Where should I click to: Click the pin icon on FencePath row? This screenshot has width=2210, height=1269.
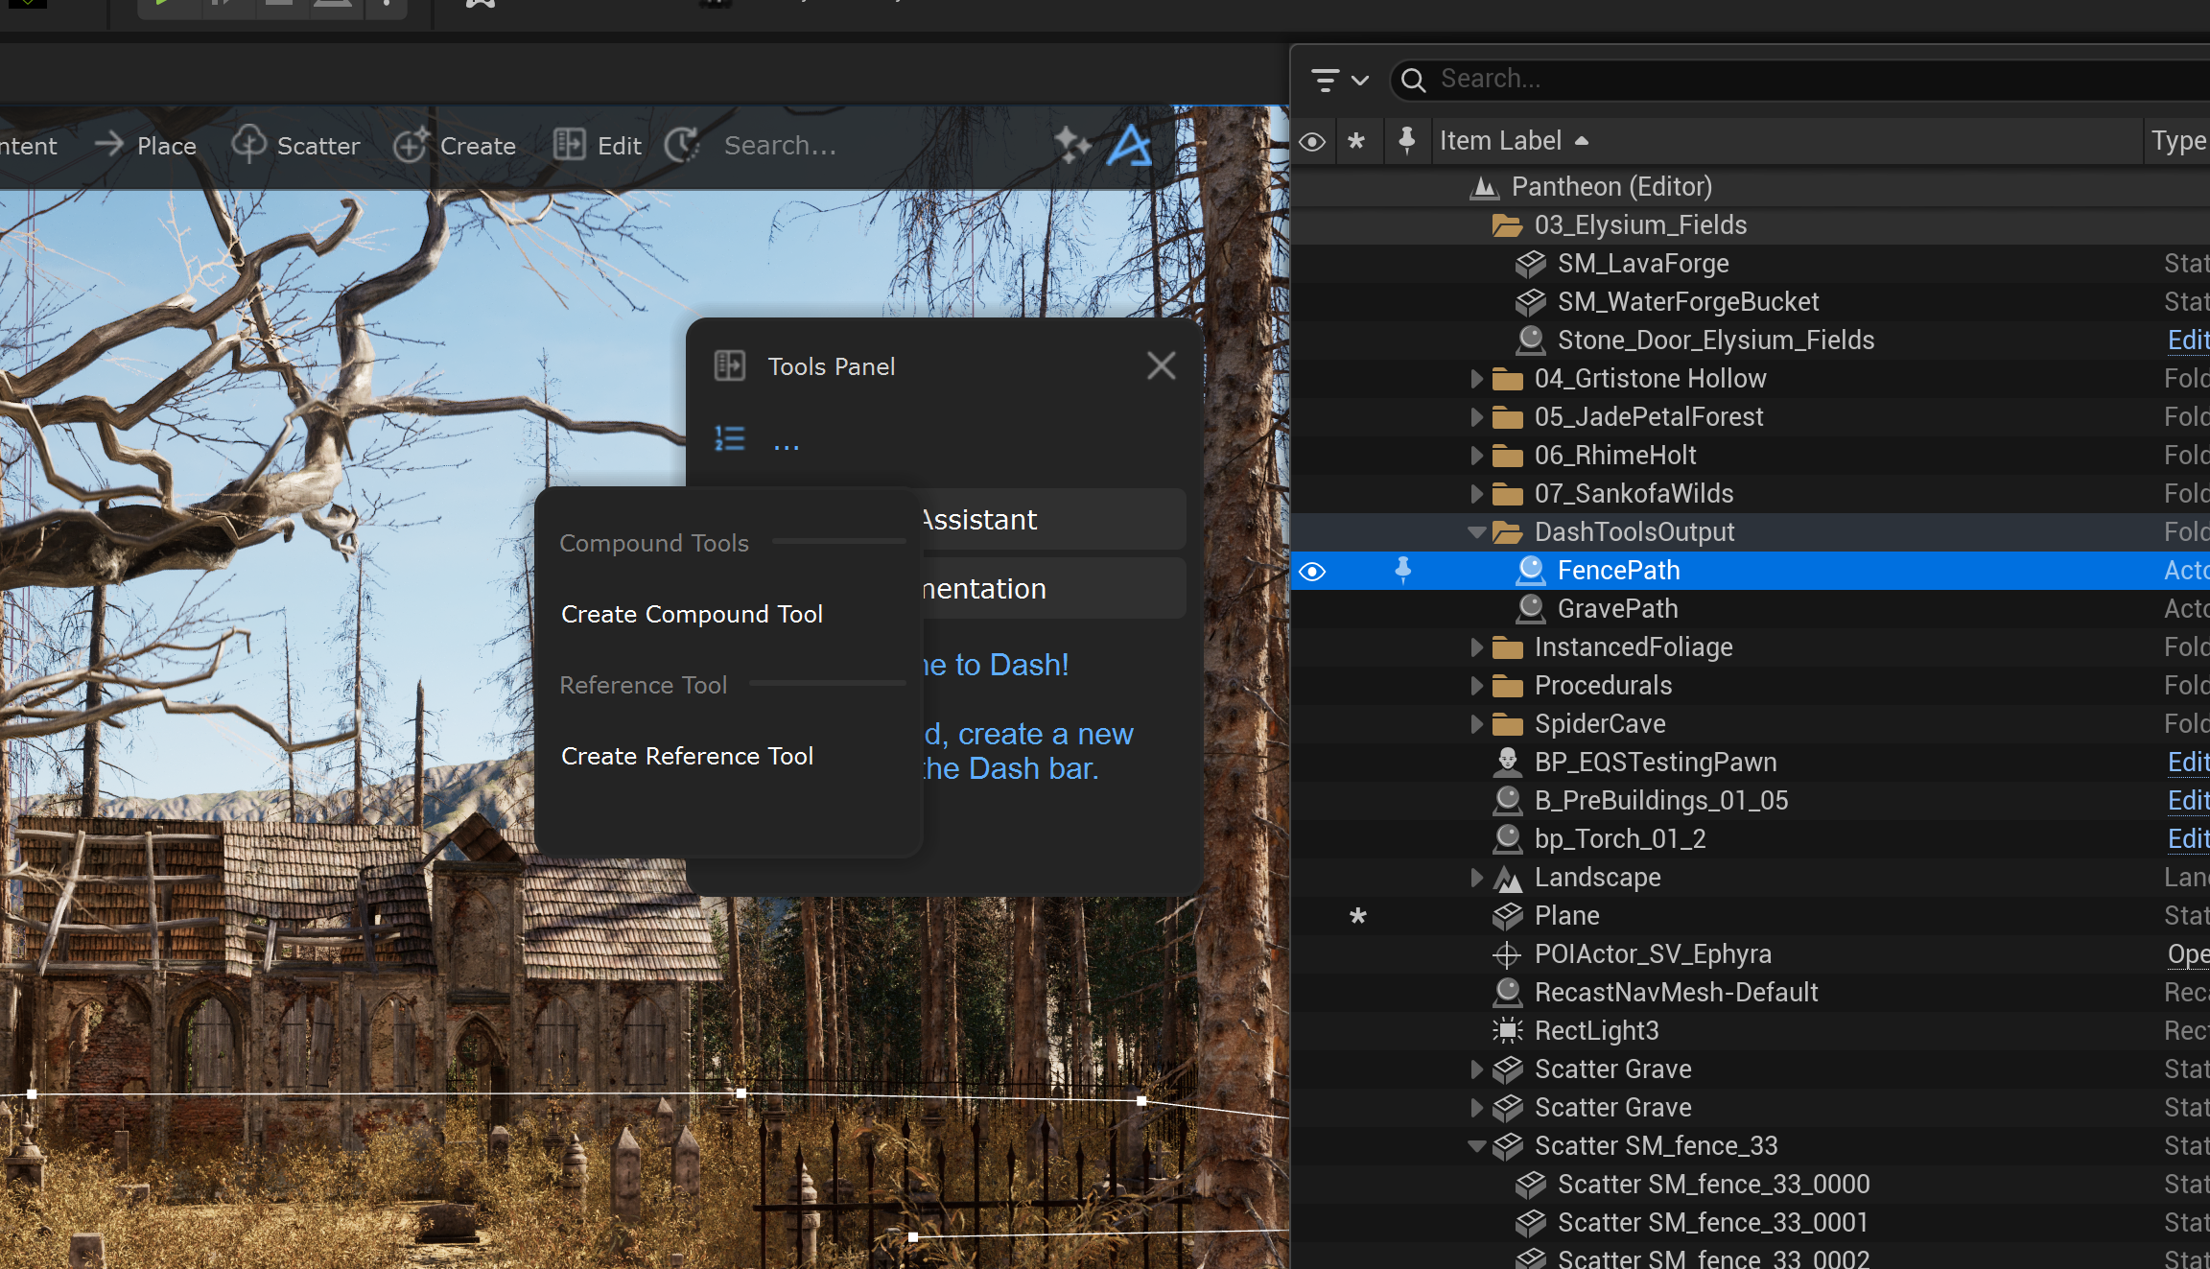[x=1402, y=571]
